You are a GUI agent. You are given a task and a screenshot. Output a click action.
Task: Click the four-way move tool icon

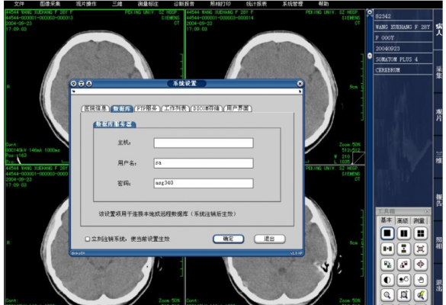click(420, 265)
